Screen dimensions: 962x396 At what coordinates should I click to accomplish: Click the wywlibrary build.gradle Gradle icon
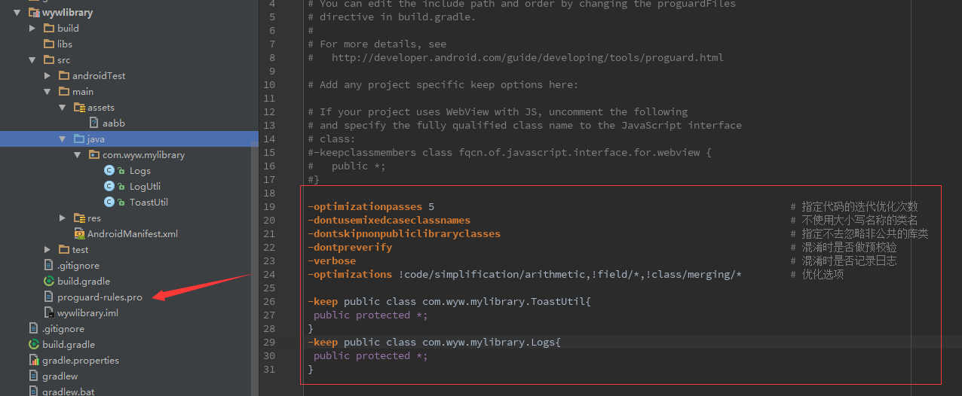(49, 282)
